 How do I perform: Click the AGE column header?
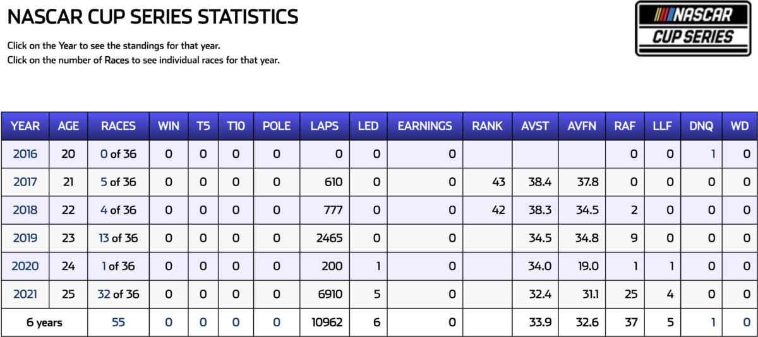(68, 126)
